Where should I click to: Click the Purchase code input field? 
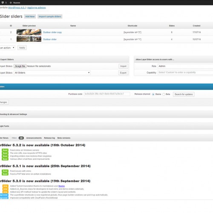click(106, 94)
